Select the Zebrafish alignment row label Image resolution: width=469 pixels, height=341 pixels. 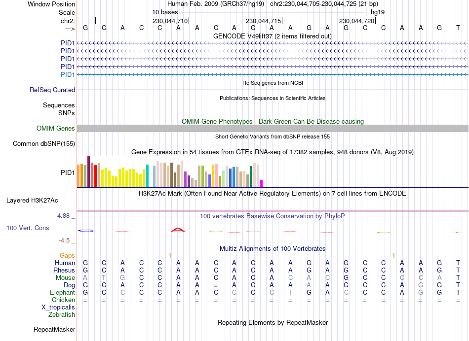pyautogui.click(x=62, y=314)
